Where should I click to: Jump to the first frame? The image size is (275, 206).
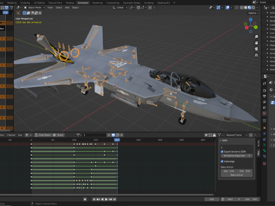click(94, 199)
